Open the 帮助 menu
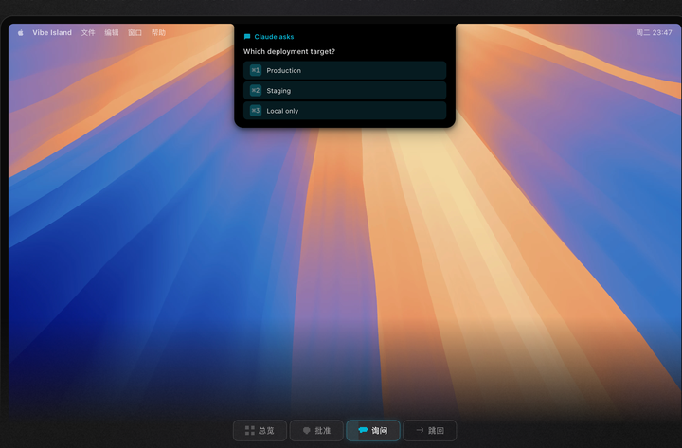The height and width of the screenshot is (448, 682). tap(158, 32)
